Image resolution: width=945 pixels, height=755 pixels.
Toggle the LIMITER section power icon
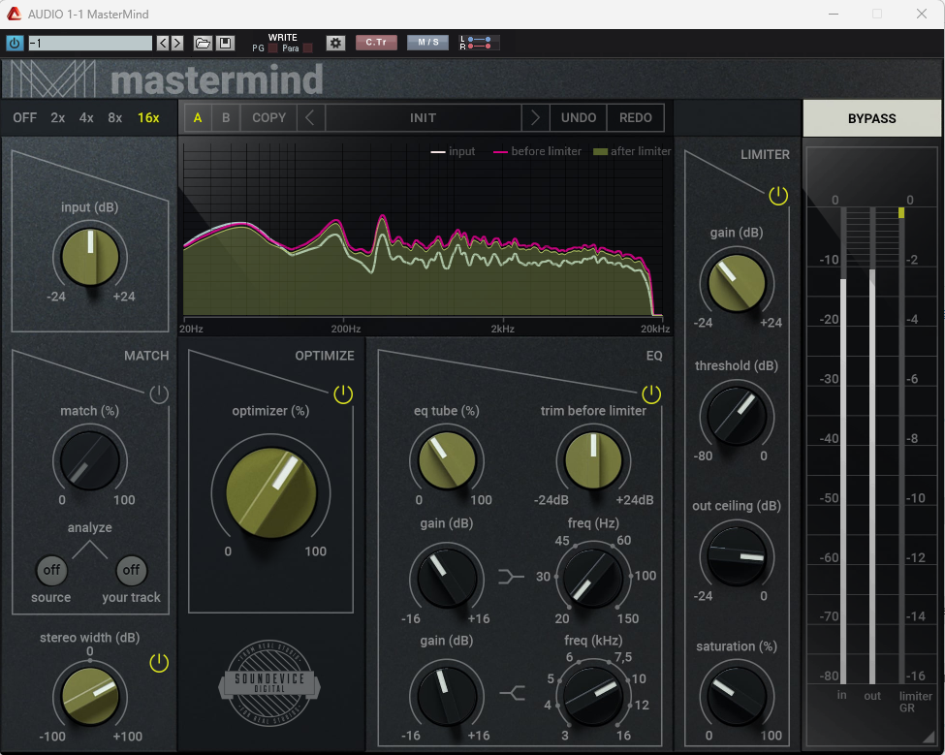point(778,195)
